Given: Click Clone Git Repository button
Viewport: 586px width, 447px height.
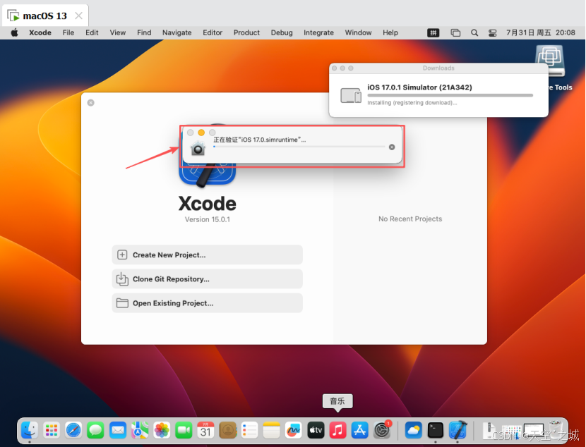Looking at the screenshot, I should point(207,278).
